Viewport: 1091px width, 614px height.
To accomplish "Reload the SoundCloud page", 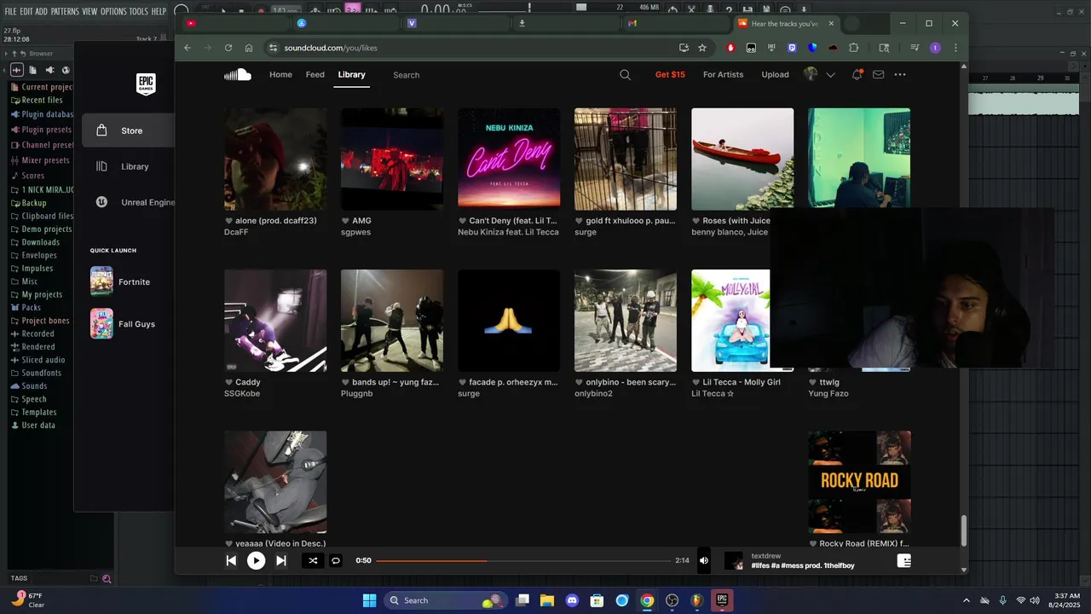I will (x=228, y=48).
